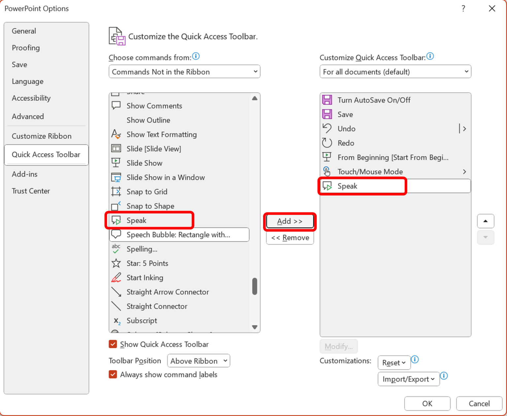Open the Toolbar Position dropdown
Screen dimensions: 507x416
click(198, 361)
